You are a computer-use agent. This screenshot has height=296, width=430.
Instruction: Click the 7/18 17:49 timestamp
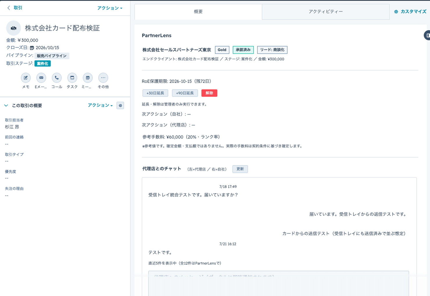click(x=228, y=187)
